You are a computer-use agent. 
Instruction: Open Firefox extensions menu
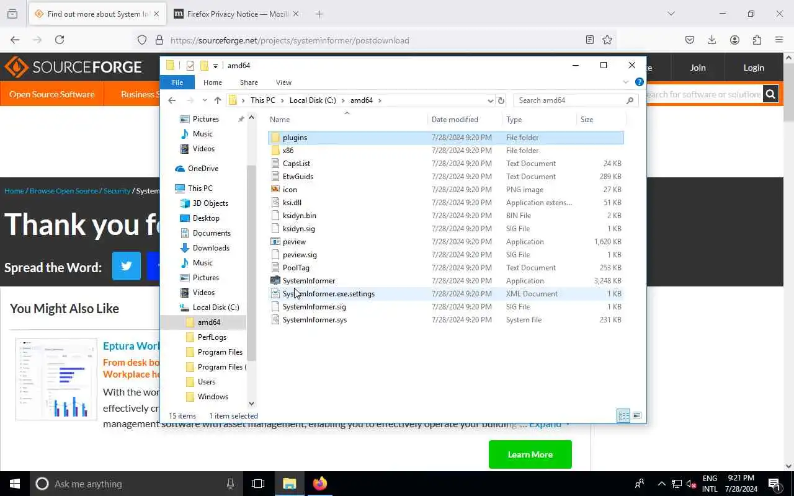coord(757,40)
